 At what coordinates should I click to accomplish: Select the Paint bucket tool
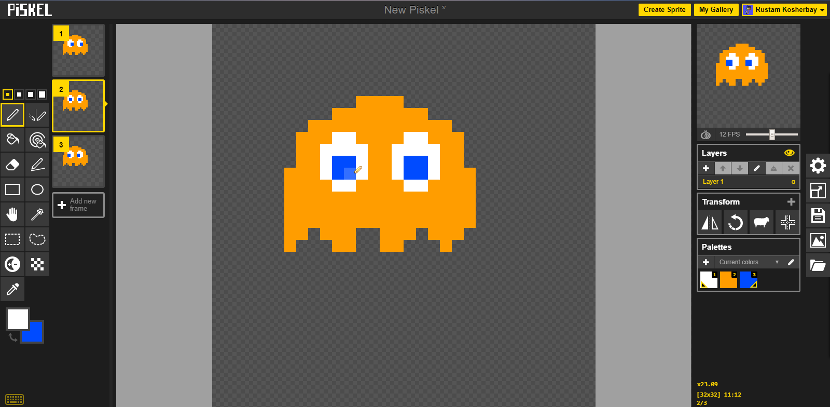click(12, 140)
